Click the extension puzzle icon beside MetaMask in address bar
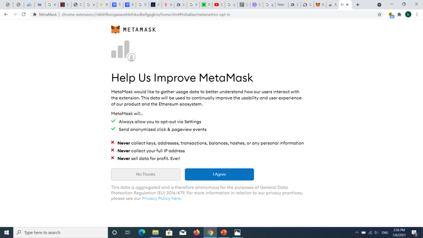This screenshot has width=423, height=238. click(x=35, y=14)
